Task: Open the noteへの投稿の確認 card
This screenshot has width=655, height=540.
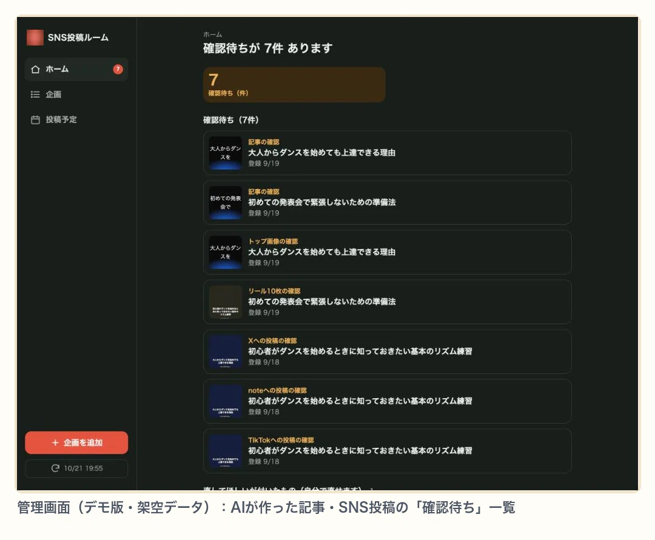Action: [x=387, y=401]
